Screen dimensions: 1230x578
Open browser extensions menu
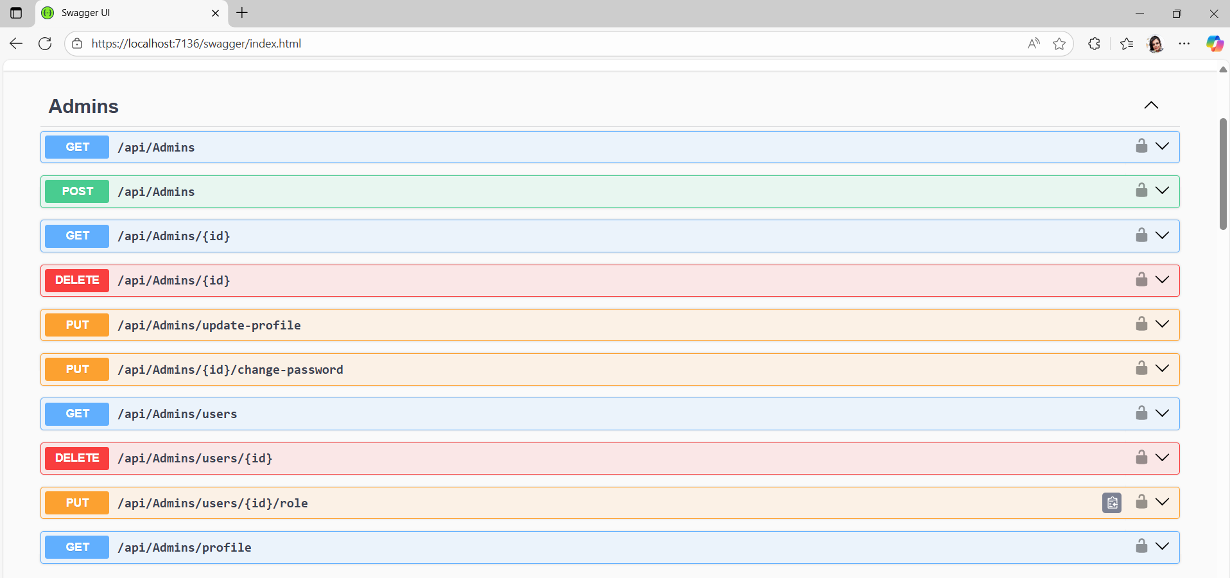point(1094,44)
